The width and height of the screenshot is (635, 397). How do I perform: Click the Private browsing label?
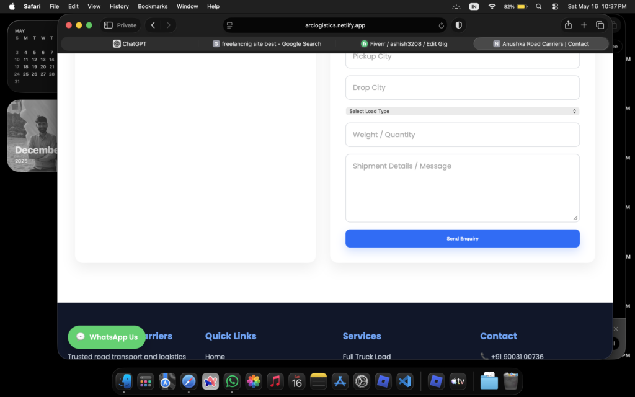[x=127, y=25]
